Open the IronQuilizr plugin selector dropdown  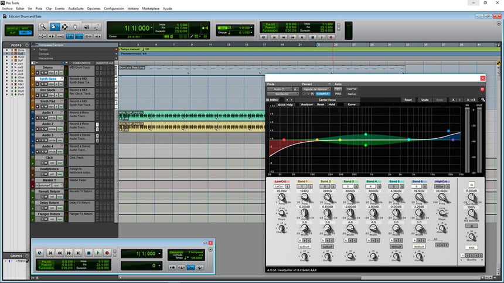[x=283, y=94]
